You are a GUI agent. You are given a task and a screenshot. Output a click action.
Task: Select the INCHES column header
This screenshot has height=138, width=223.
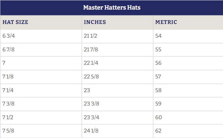(x=95, y=22)
